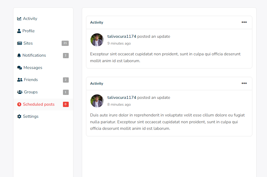Image resolution: width=267 pixels, height=177 pixels.
Task: Click the Activity chart icon in sidebar
Action: 19,19
